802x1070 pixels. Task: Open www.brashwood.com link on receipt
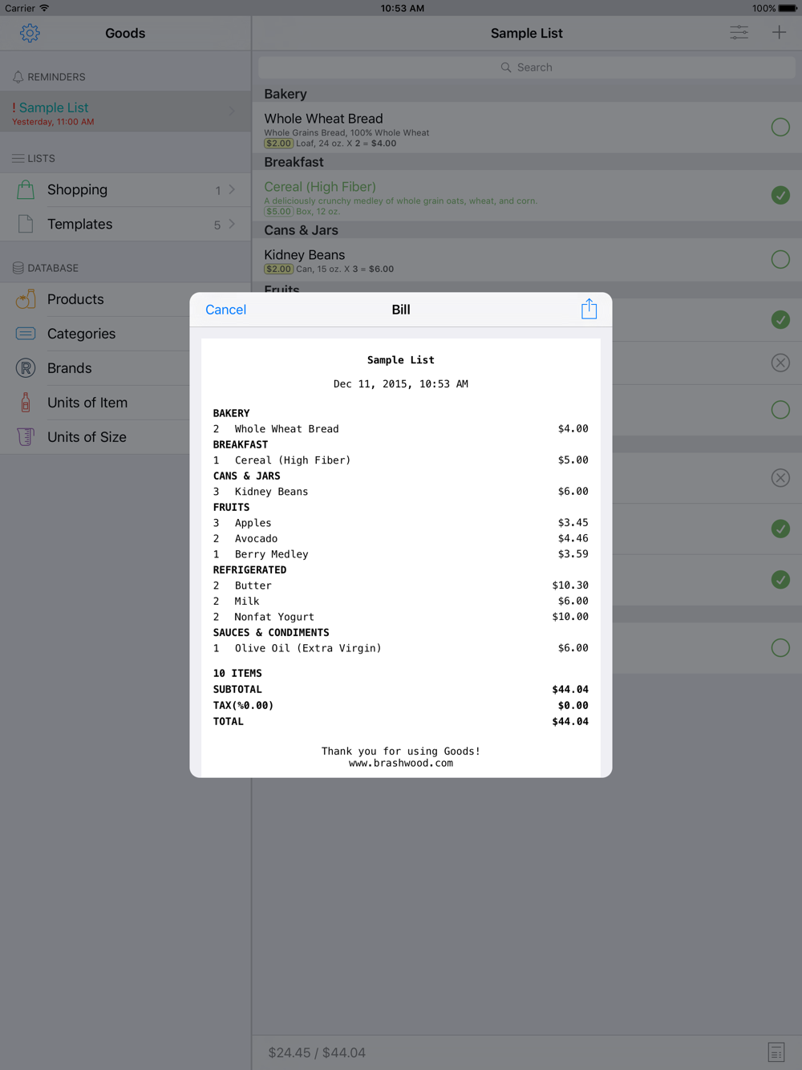pos(401,764)
